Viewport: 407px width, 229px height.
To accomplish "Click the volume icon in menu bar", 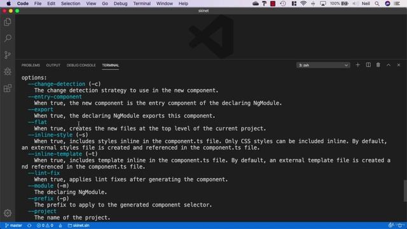I will click(x=355, y=3).
